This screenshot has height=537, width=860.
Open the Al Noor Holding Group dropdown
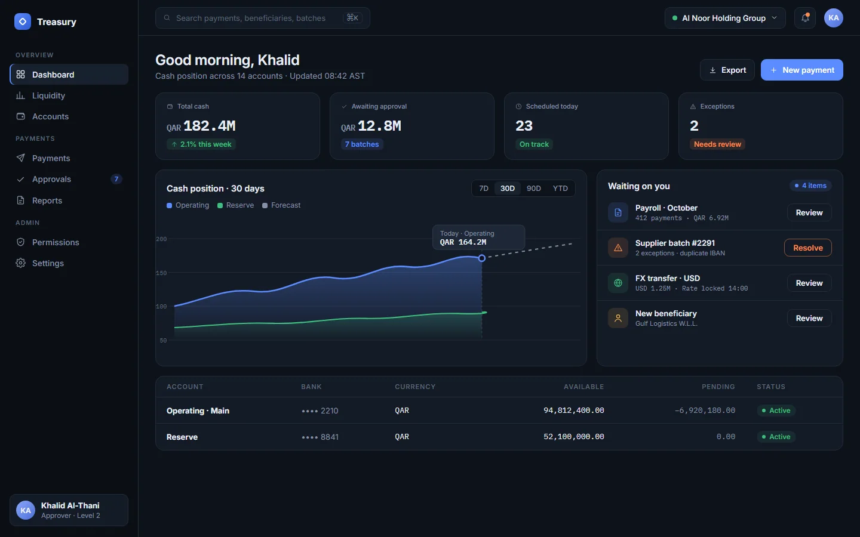725,18
